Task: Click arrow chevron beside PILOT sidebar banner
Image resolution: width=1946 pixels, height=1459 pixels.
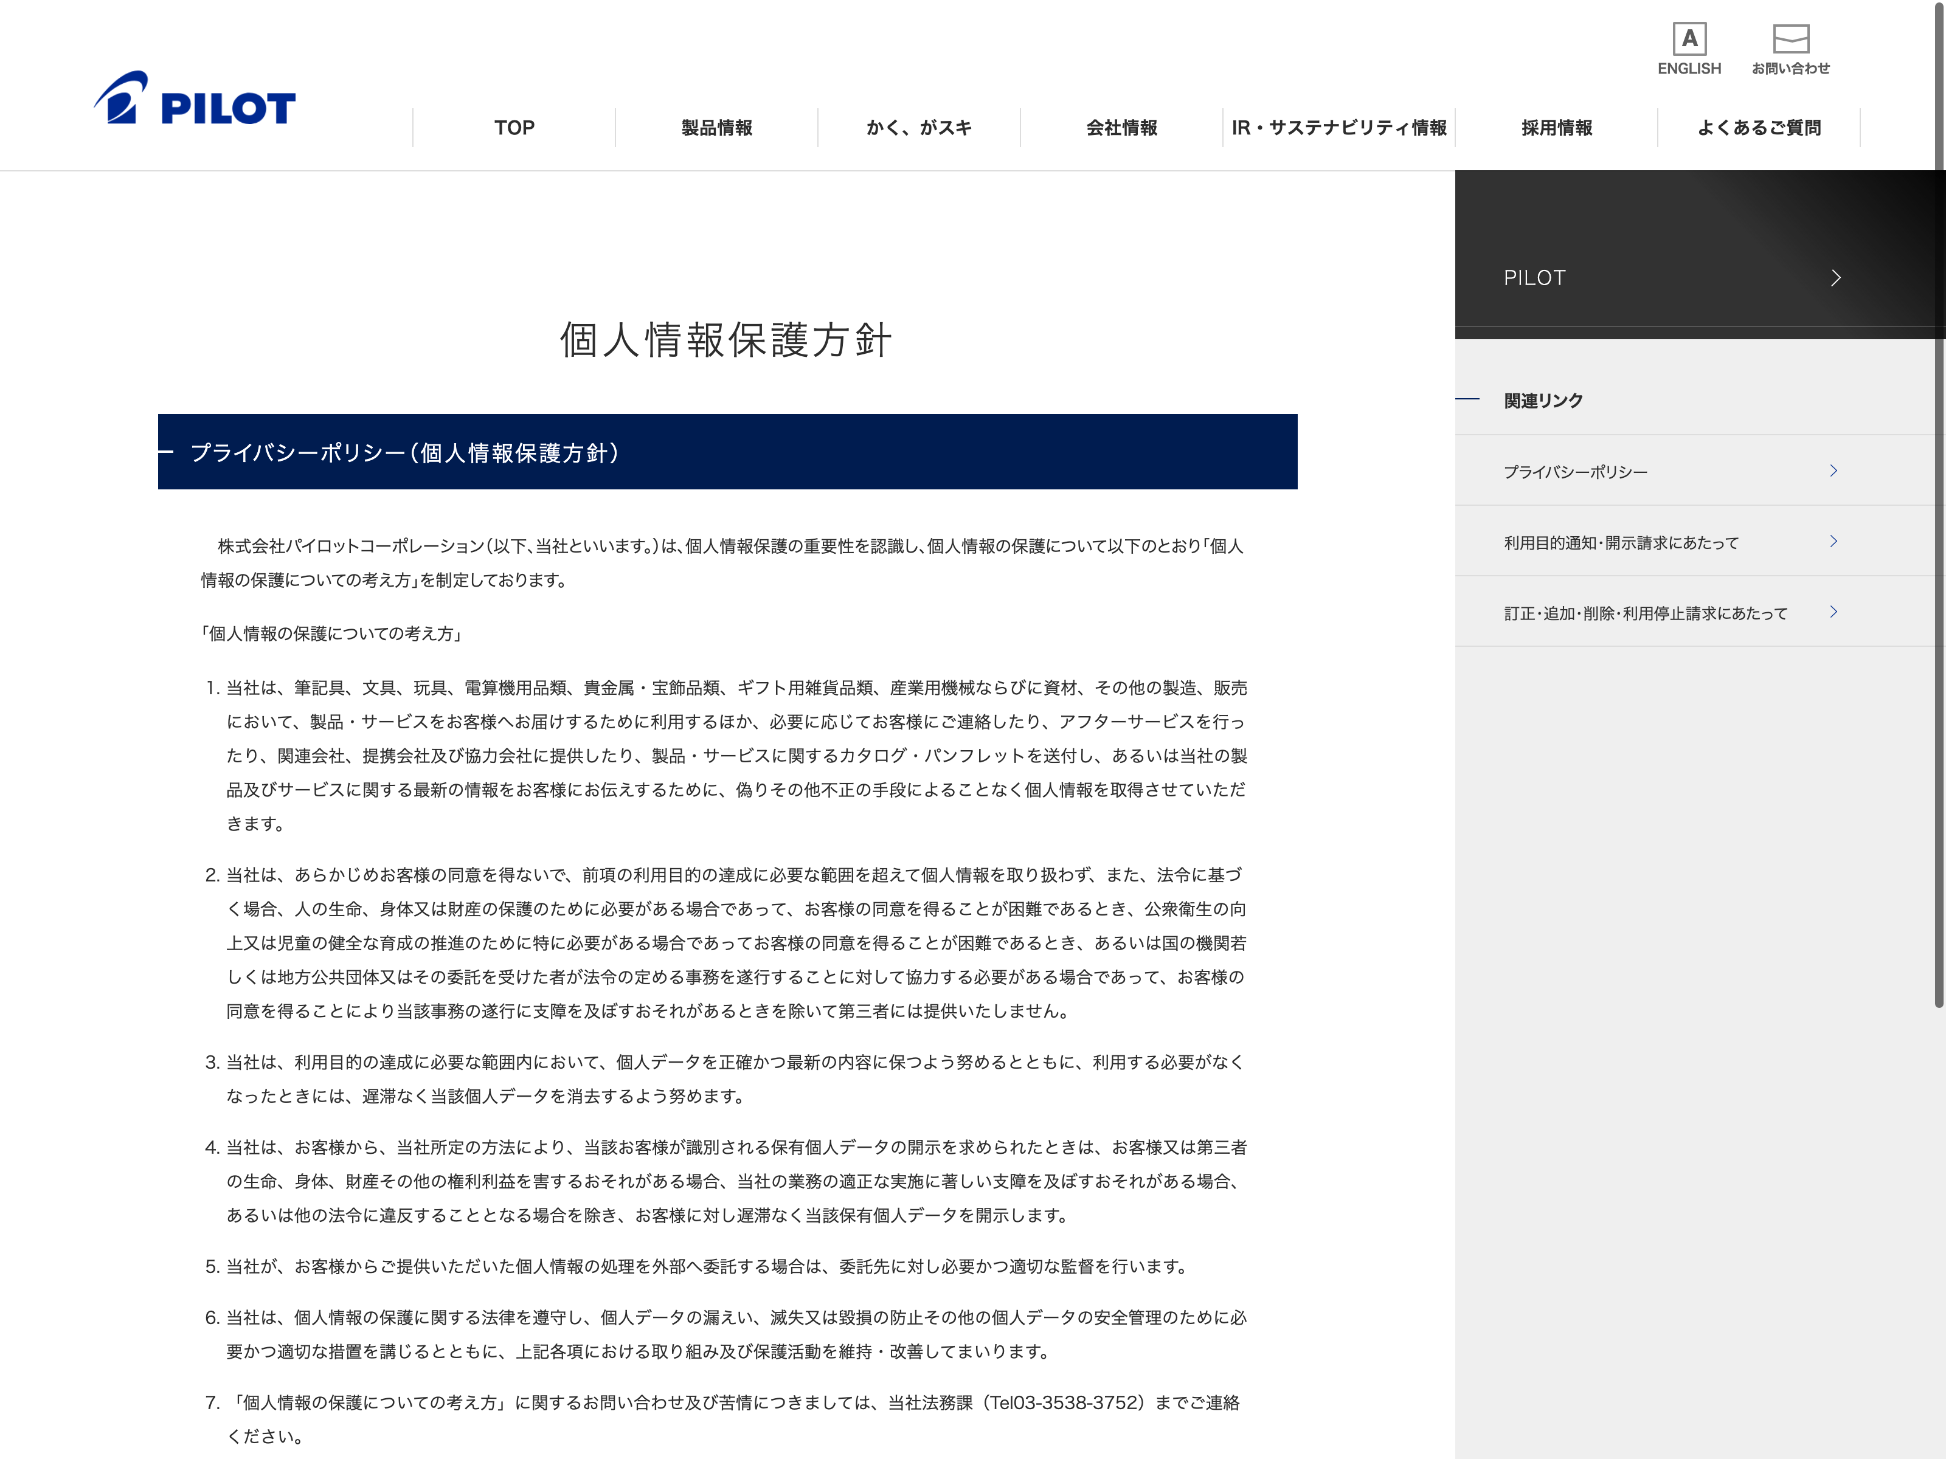Action: [1835, 278]
